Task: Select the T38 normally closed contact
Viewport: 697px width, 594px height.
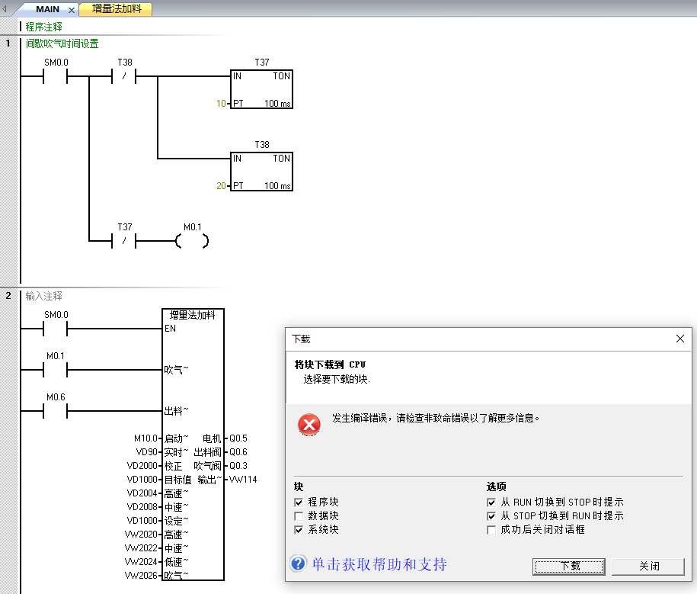Action: tap(124, 77)
